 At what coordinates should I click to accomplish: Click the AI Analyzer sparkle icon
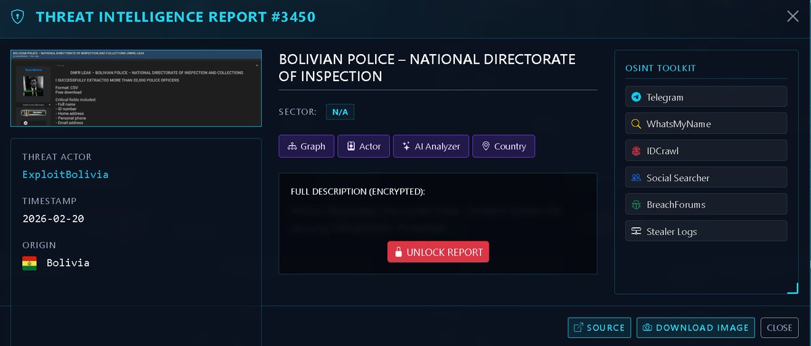click(406, 146)
